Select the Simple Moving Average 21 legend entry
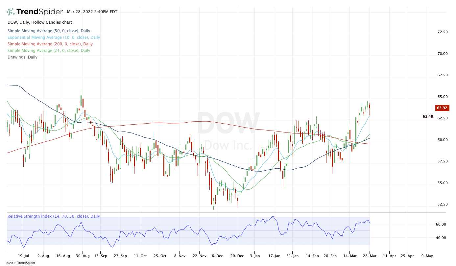The height and width of the screenshot is (266, 456). click(49, 51)
